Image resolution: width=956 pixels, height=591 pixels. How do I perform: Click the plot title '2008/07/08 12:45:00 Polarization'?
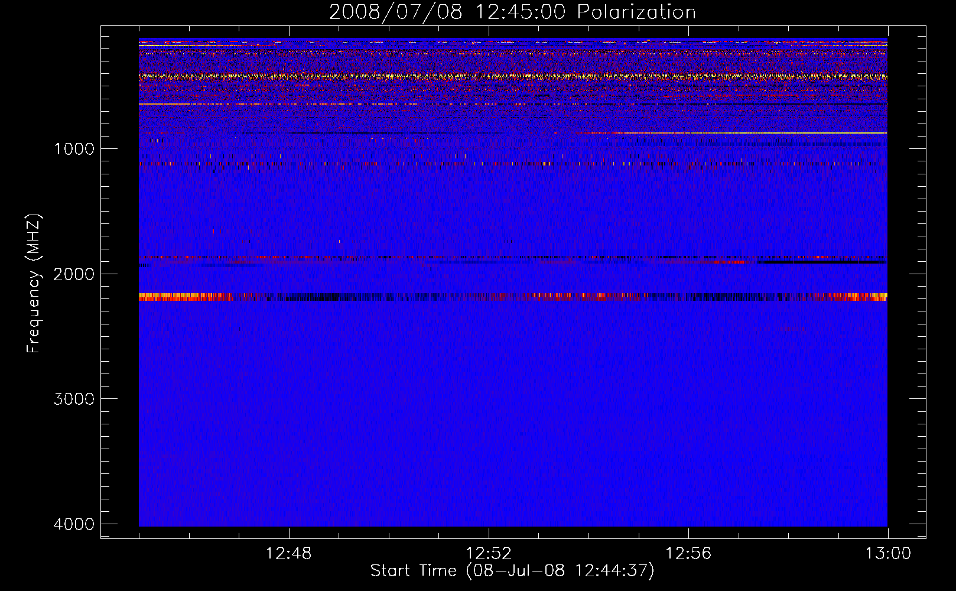click(x=512, y=12)
